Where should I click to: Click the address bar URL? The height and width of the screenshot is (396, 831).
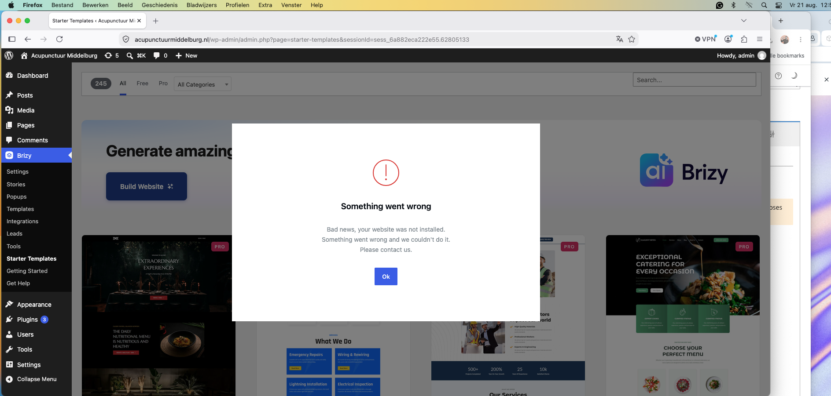tap(302, 40)
